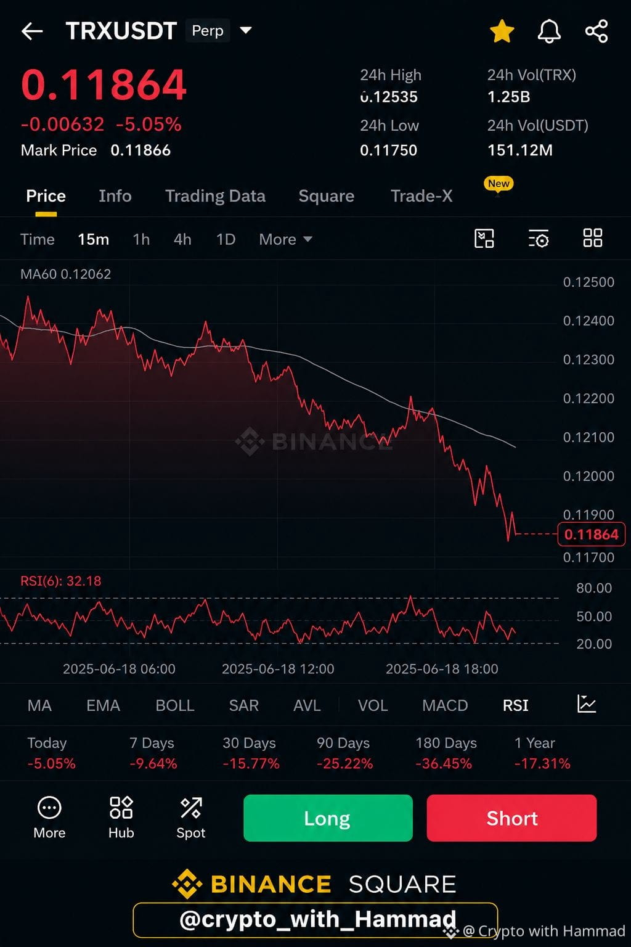Select the 4h interval
The image size is (631, 947).
coord(182,239)
